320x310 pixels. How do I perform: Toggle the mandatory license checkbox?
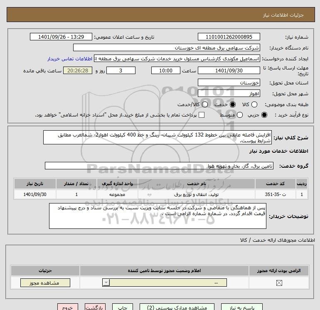[279, 283]
